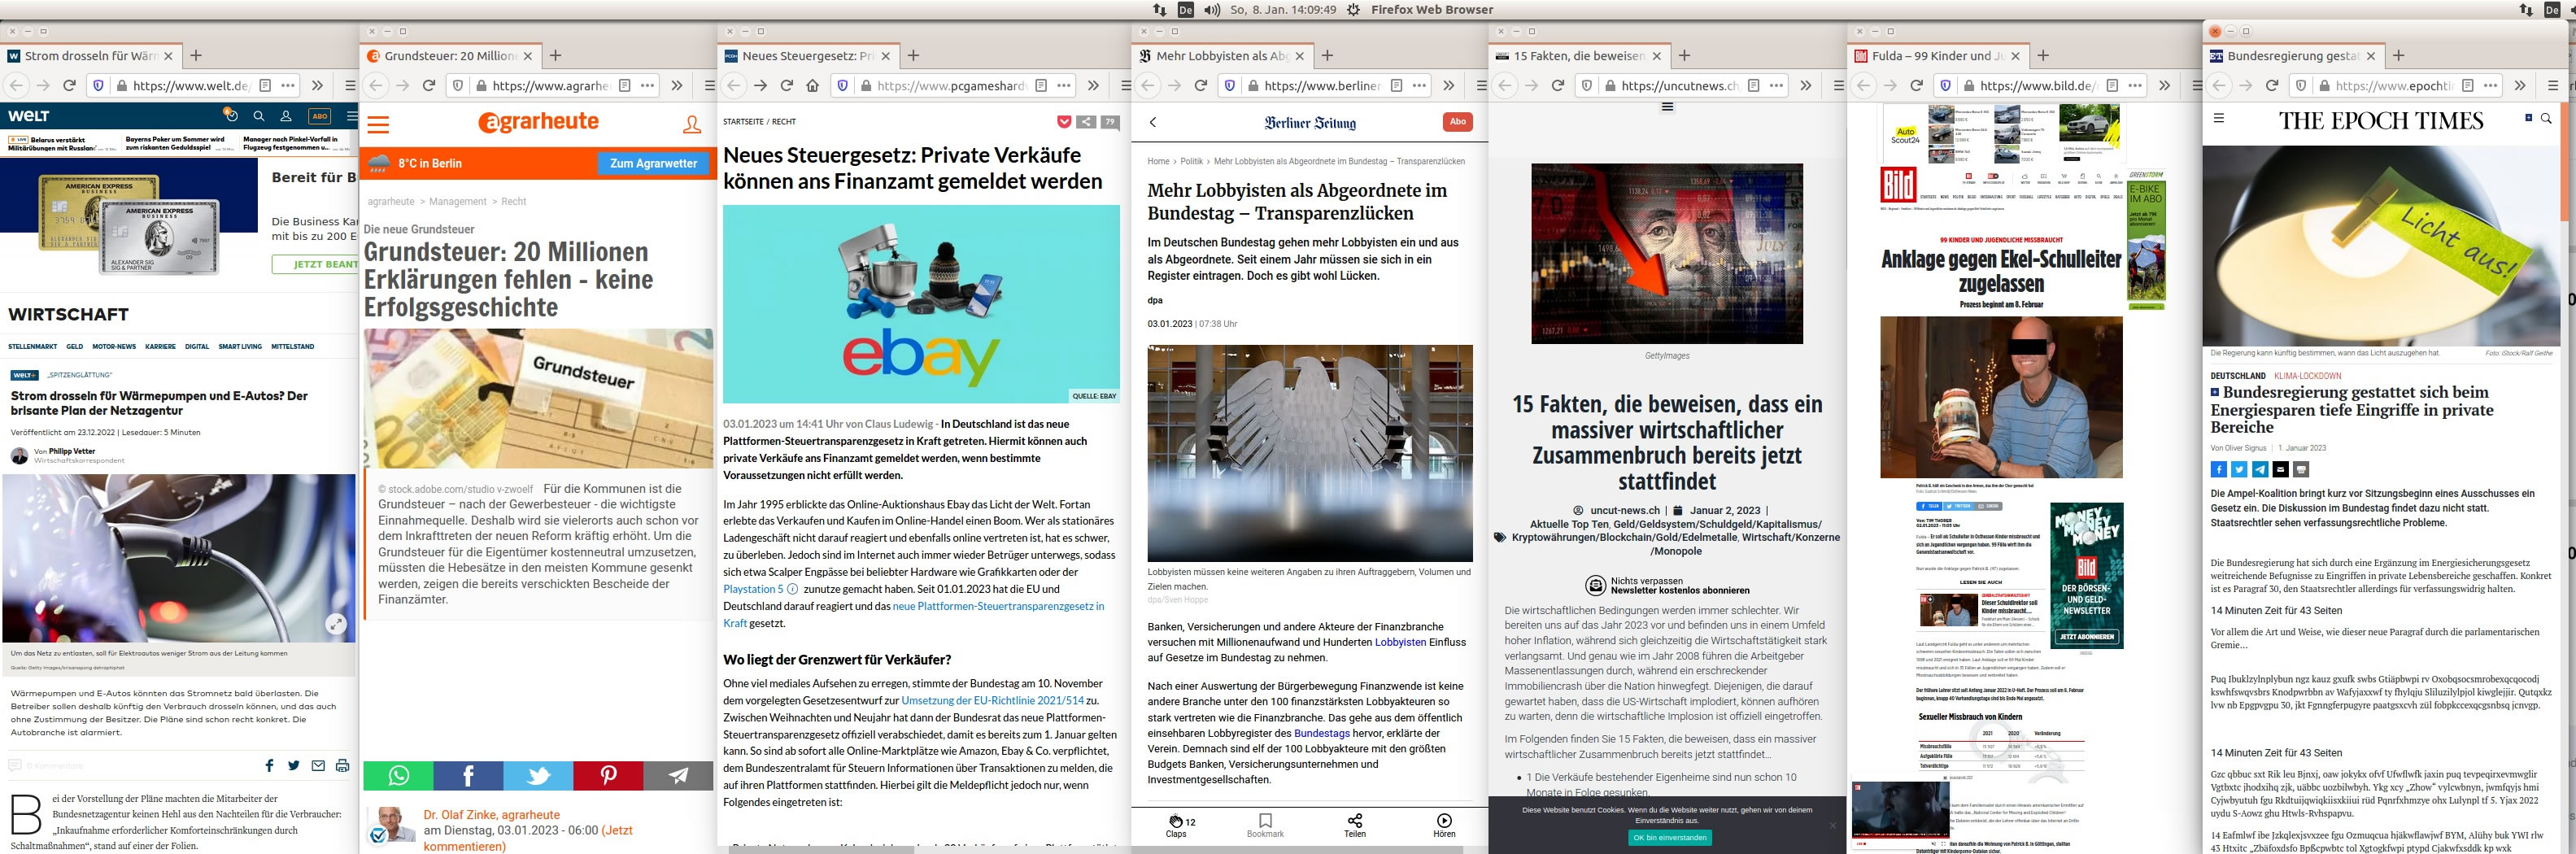Screen dimensions: 2576x854
Task: Open Firefox menu in berliner-zeitung window
Action: pyautogui.click(x=1482, y=85)
